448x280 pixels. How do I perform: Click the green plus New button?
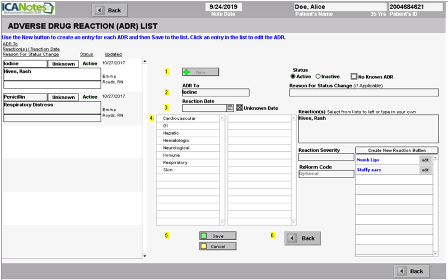(x=200, y=72)
